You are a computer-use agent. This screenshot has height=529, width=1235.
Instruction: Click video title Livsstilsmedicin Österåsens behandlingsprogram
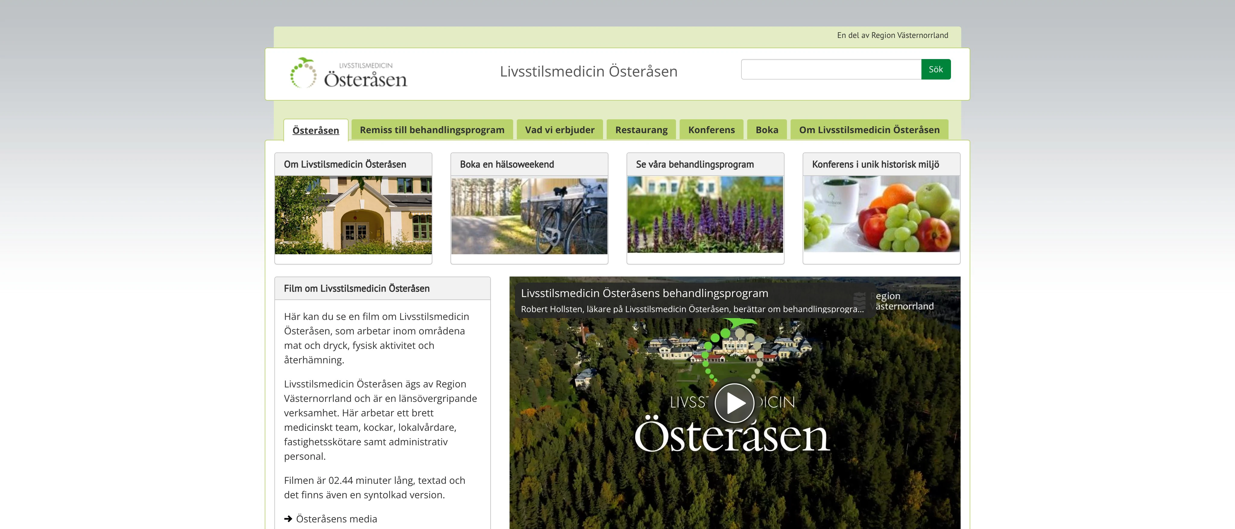pyautogui.click(x=644, y=293)
